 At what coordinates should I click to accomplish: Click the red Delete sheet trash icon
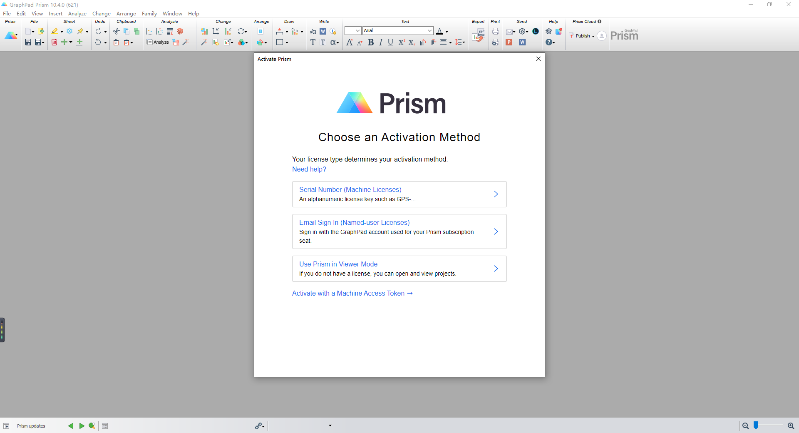54,42
